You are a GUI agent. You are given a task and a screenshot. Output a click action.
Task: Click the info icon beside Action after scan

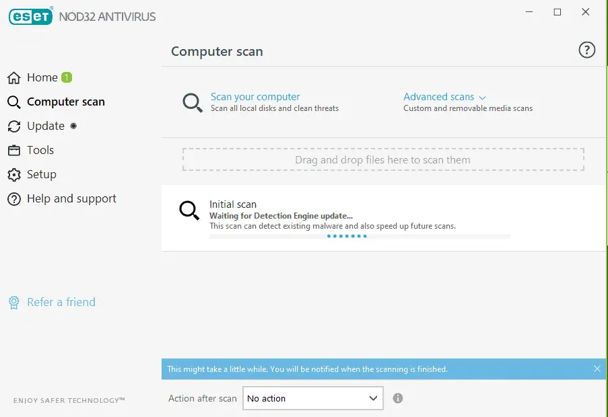click(x=397, y=398)
